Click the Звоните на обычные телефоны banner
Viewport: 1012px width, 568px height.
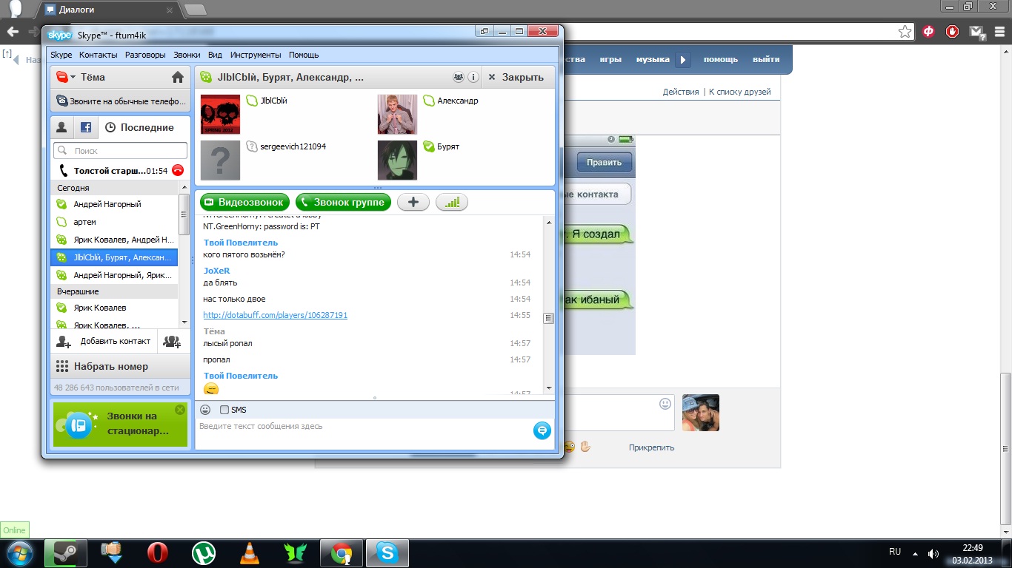tap(120, 101)
